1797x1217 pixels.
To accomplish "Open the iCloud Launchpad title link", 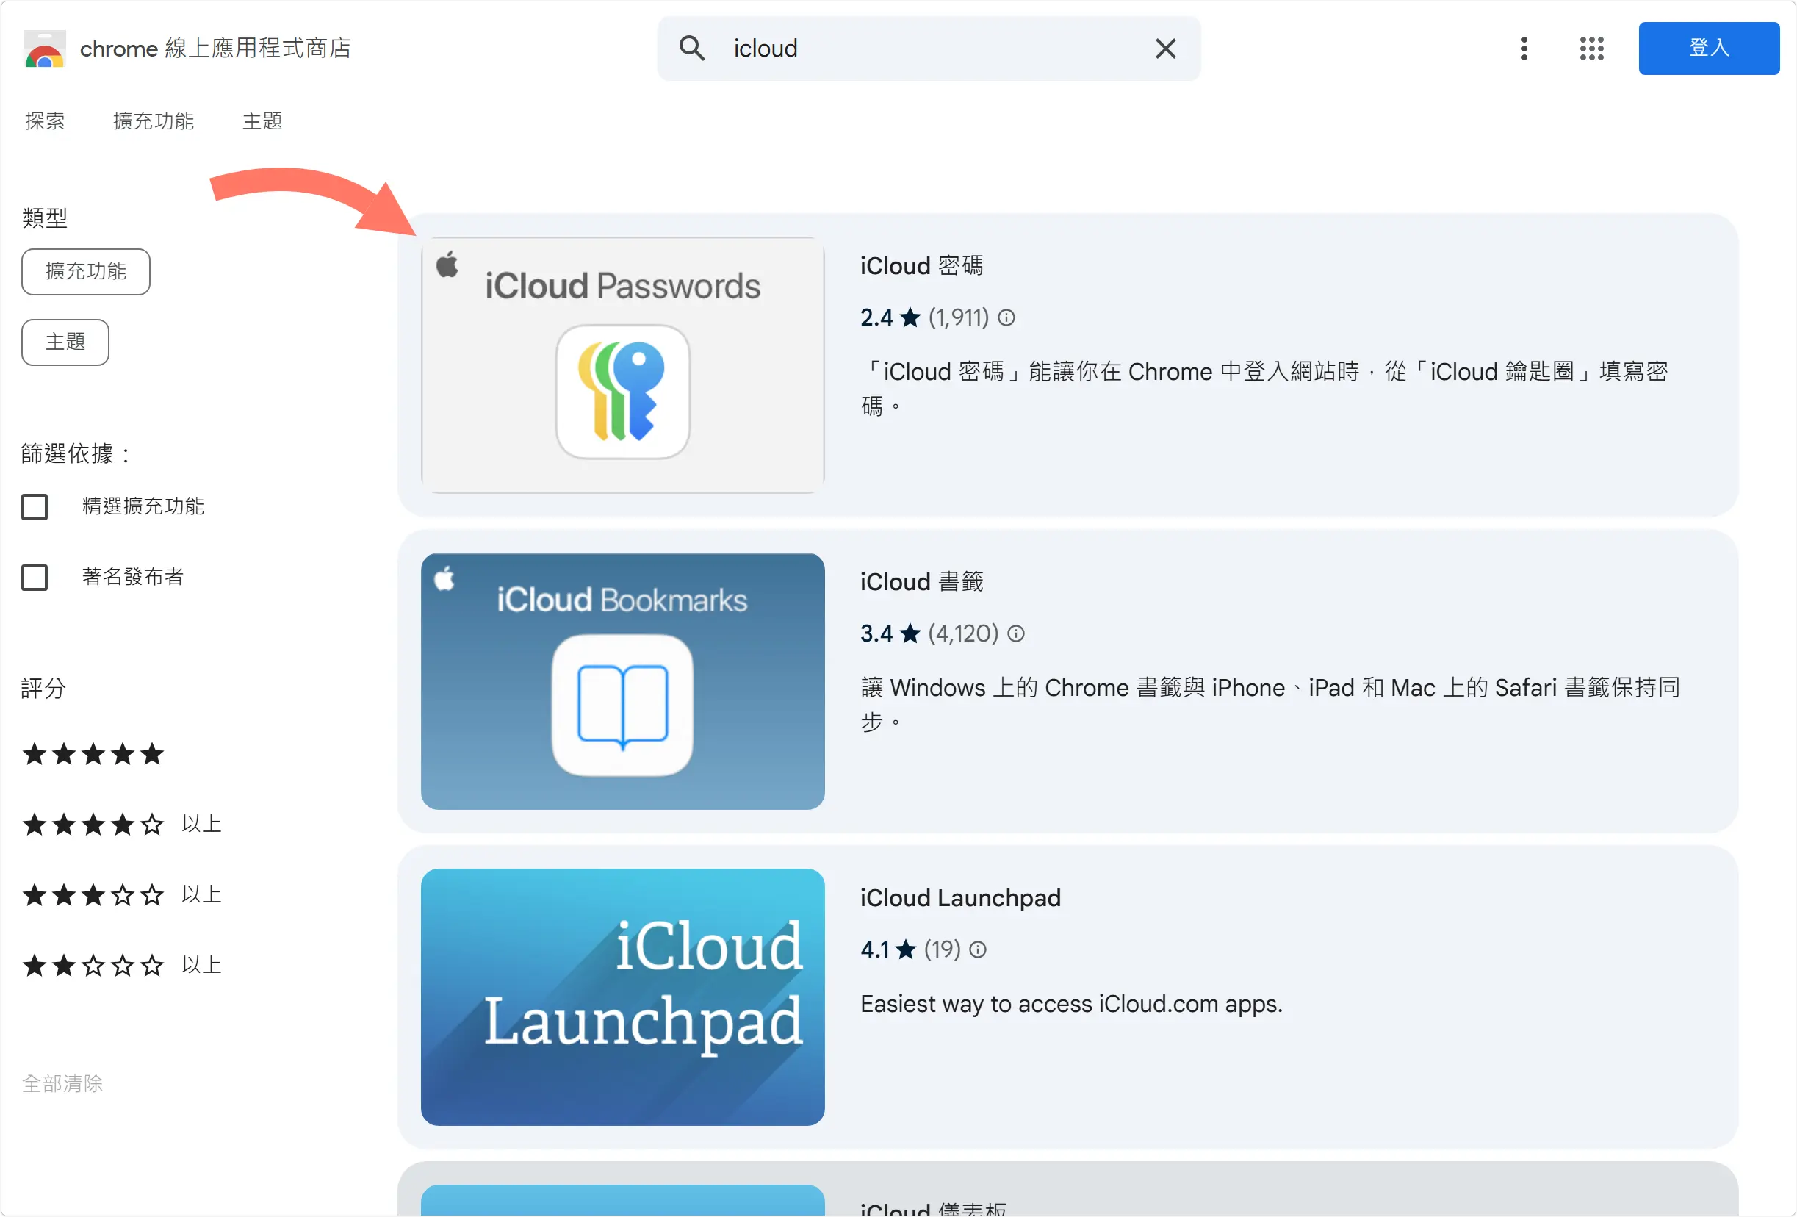I will tap(960, 897).
